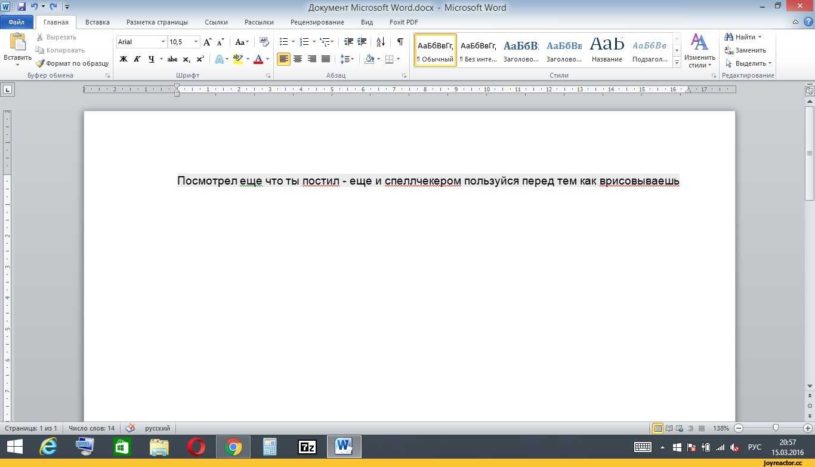Justify the paragraph text
This screenshot has width=815, height=467.
point(326,59)
